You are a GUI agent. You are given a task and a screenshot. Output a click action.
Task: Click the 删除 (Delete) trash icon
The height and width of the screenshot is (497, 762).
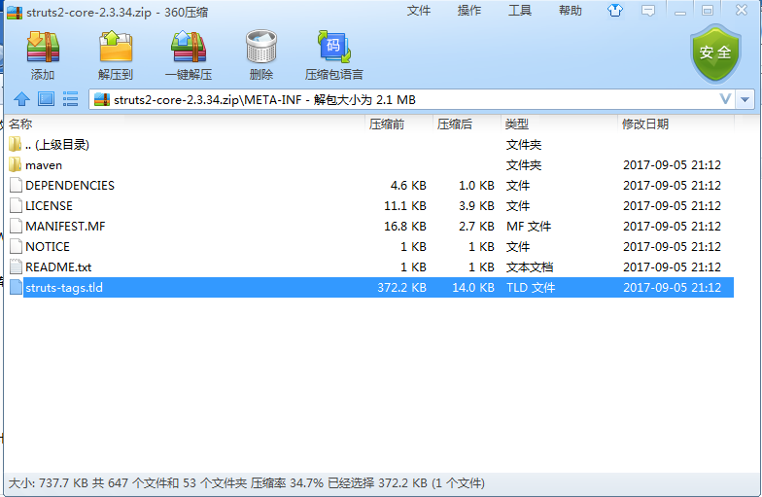[261, 47]
